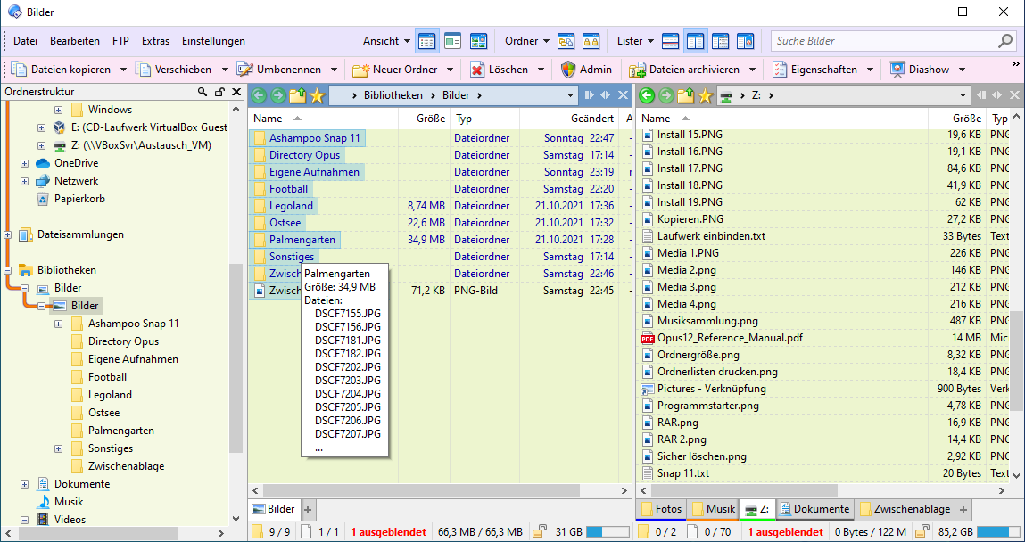This screenshot has width=1025, height=542.
Task: Click the green back arrow in right pane
Action: click(x=647, y=96)
